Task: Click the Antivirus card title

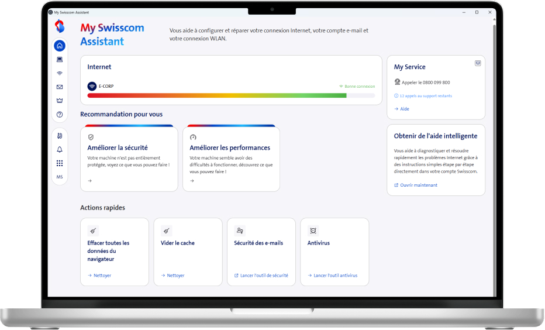Action: pos(318,243)
